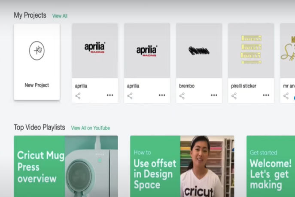Open the pirelli sticker thumbnail

point(251,51)
